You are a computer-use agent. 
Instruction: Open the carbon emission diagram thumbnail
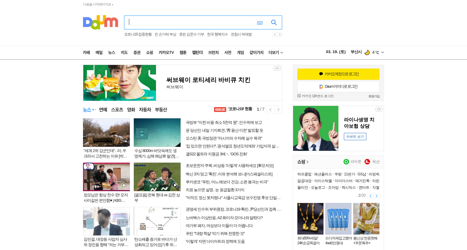pos(157,221)
